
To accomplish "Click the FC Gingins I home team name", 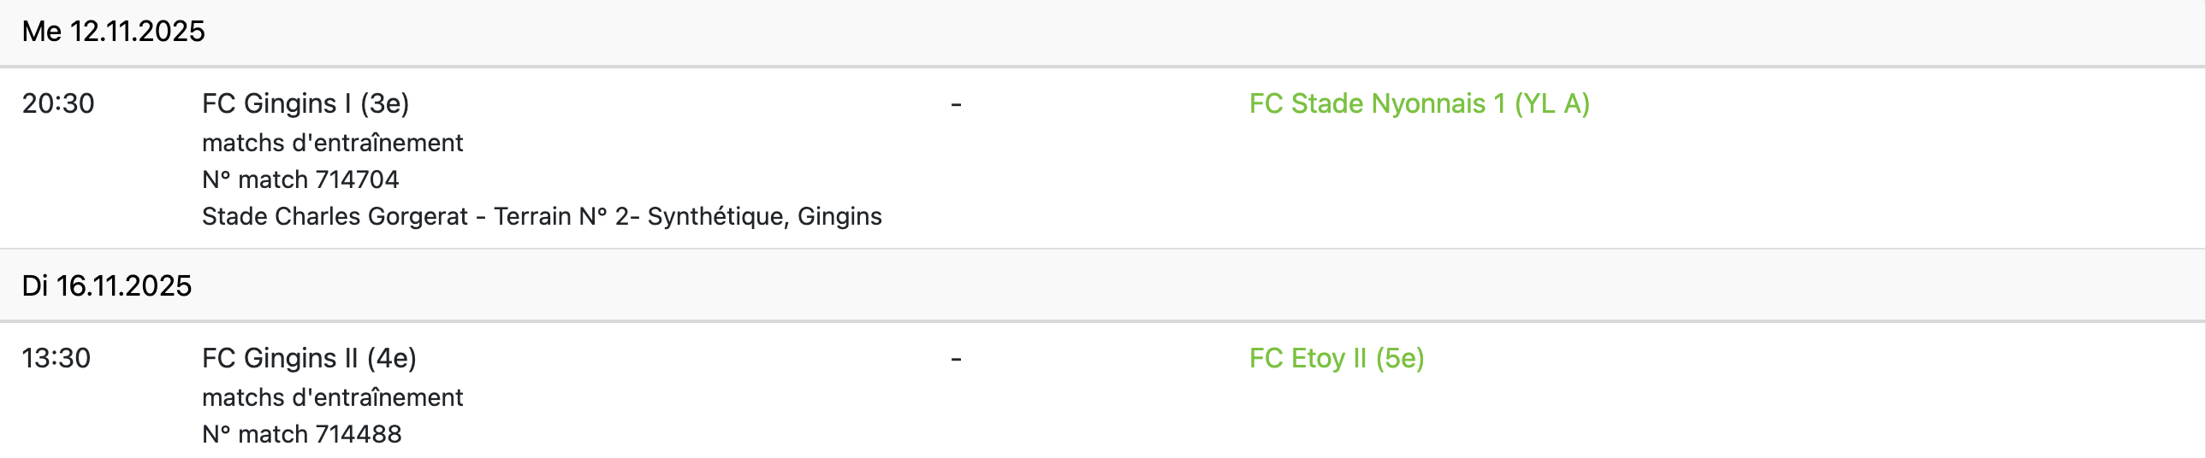I will click(x=278, y=103).
